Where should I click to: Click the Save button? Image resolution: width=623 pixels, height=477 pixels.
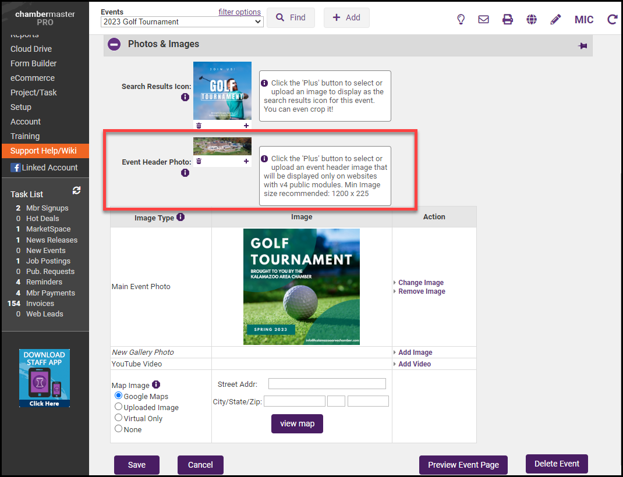click(137, 465)
